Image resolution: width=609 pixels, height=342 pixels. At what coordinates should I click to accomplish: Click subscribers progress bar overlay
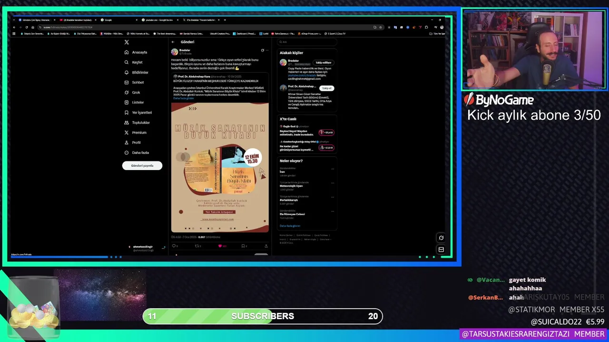click(x=263, y=316)
